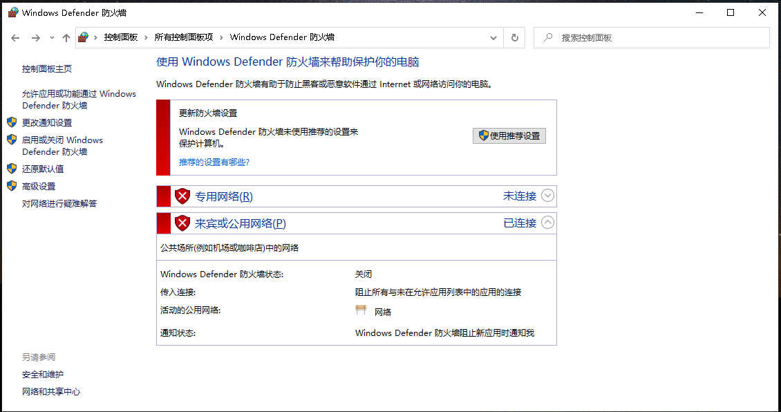Screen dimensions: 781x412
Task: Expand breadcrumb arrow after 控制面板
Action: pyautogui.click(x=146, y=37)
